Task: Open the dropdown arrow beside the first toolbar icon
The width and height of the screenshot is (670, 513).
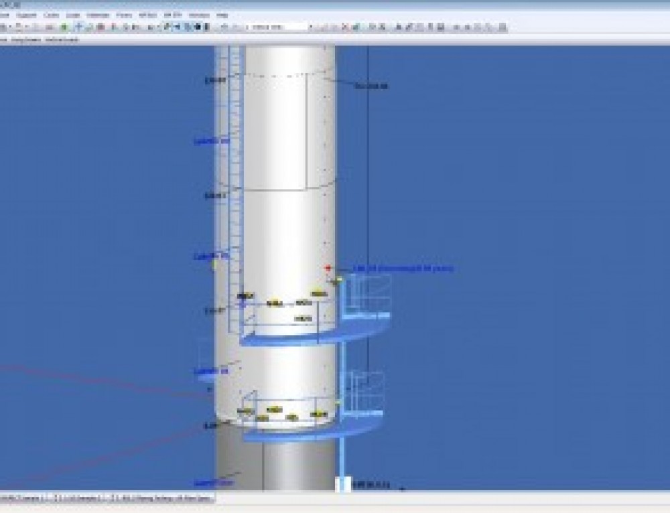Action: point(8,28)
